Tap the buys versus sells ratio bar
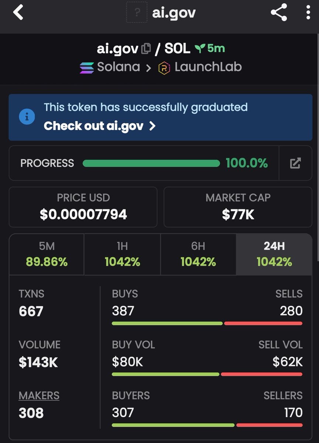Viewport: 319px width, 443px height. tap(207, 323)
